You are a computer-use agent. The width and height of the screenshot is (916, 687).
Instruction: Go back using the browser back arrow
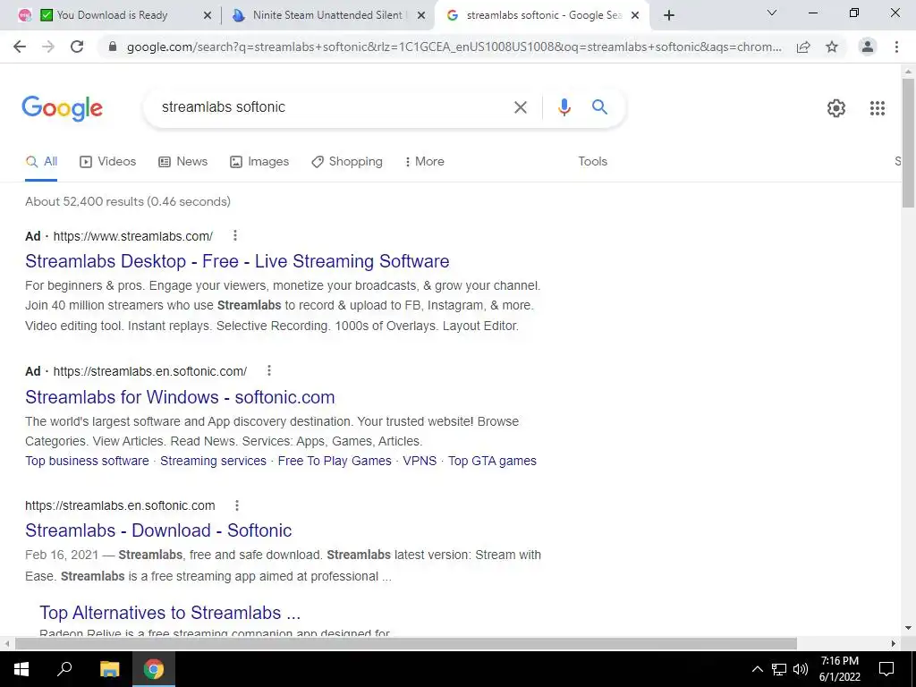tap(20, 47)
